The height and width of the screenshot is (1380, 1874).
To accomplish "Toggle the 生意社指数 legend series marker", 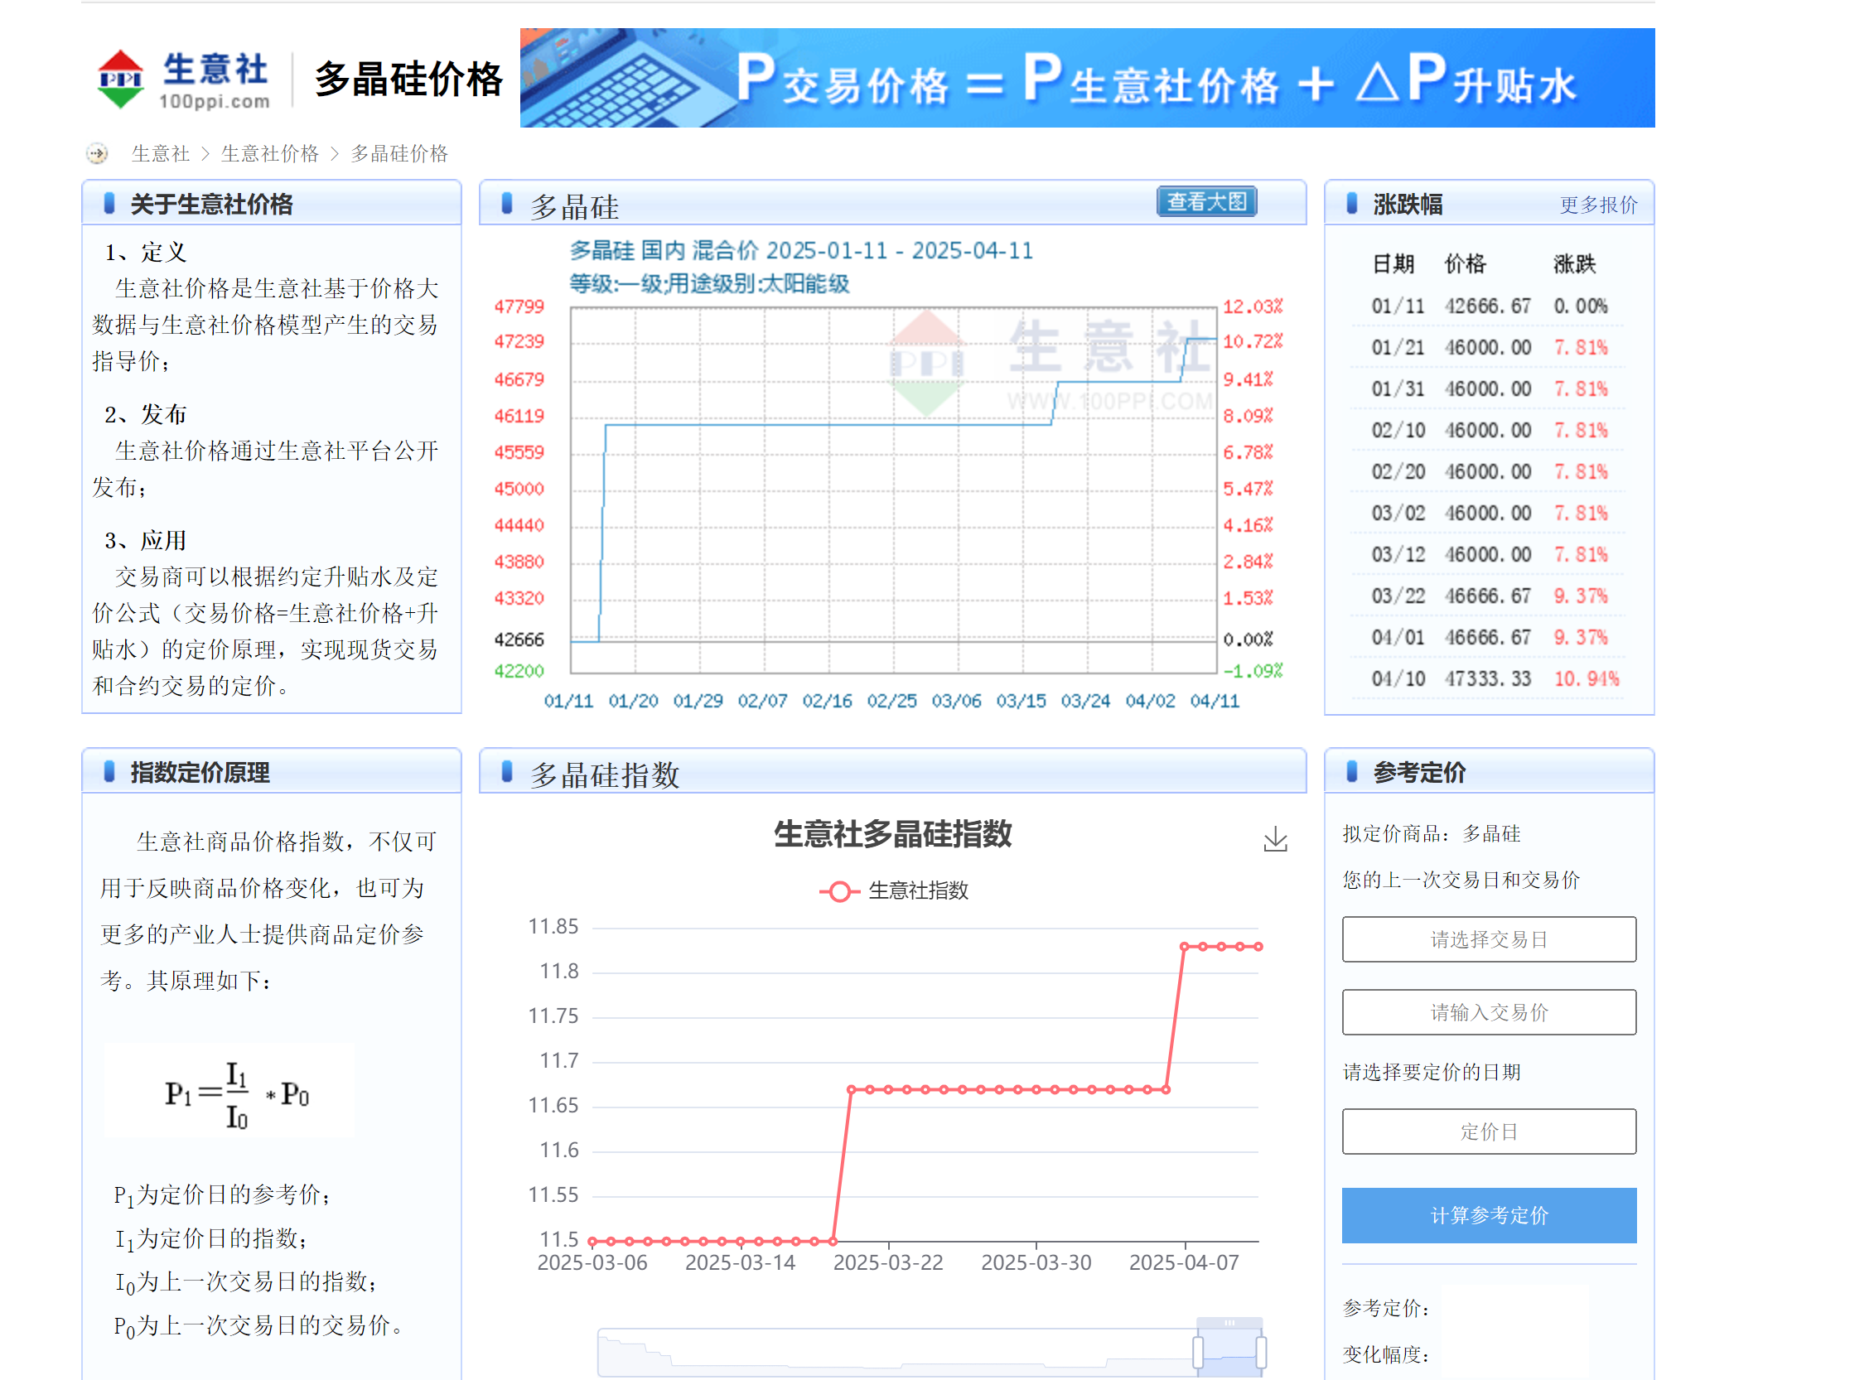I will coord(839,890).
